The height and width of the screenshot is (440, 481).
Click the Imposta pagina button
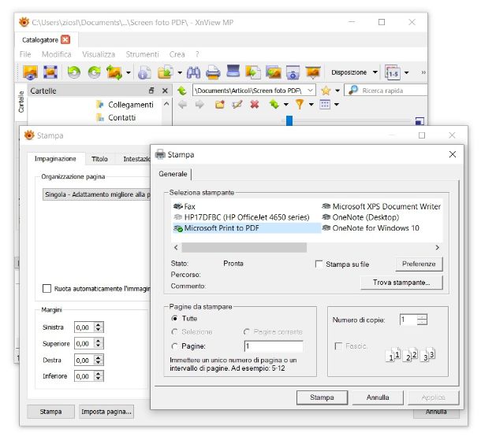pyautogui.click(x=106, y=412)
